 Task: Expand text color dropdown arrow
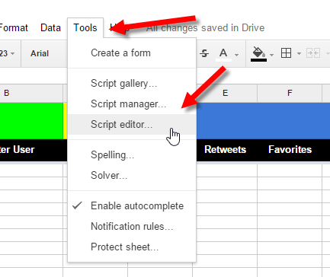[236, 55]
